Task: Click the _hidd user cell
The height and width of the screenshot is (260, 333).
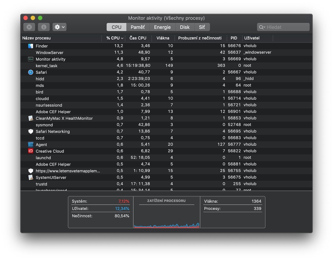Action: pos(249,79)
